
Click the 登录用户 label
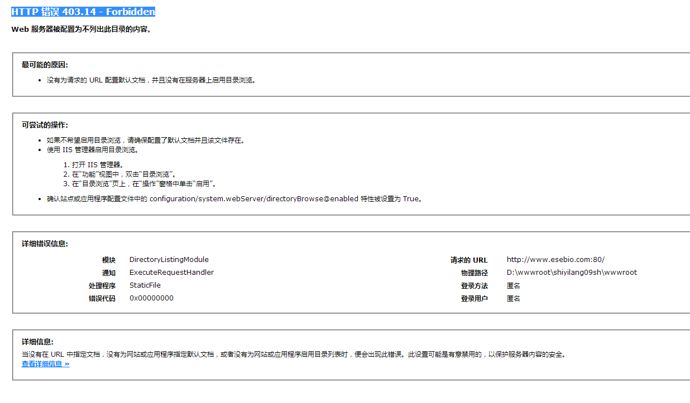pos(474,299)
